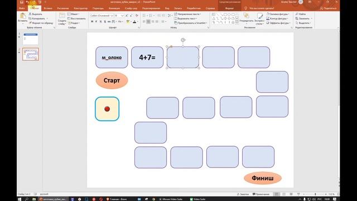Create a new slide (Создать слайд)
This screenshot has height=201, width=357.
pos(62,18)
